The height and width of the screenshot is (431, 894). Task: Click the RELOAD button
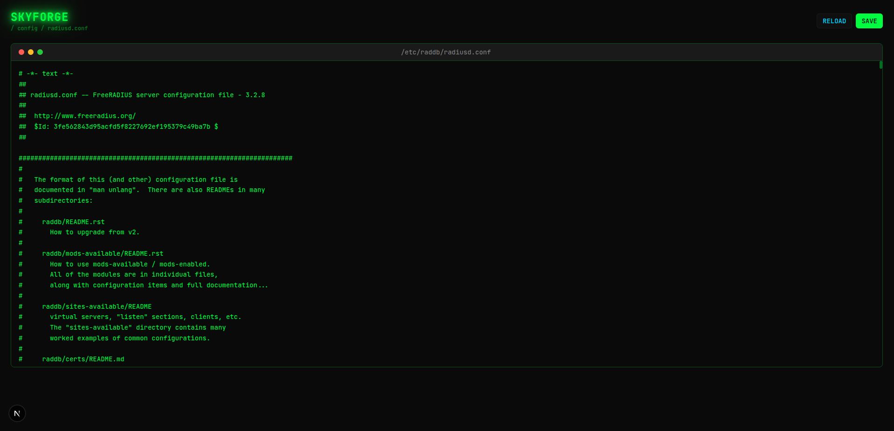[x=834, y=20]
